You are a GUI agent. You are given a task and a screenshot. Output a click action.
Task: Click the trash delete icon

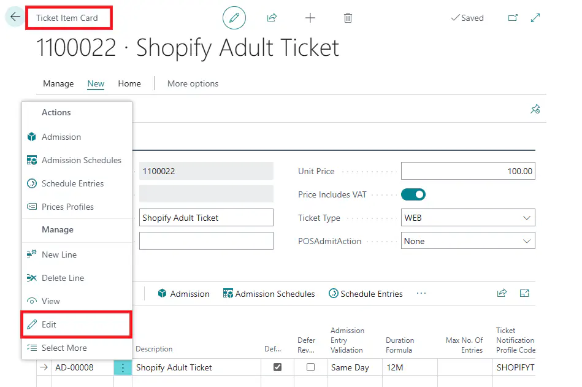click(348, 18)
